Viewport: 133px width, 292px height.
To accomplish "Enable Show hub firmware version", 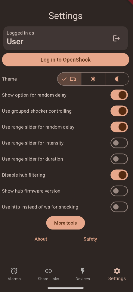I will [x=119, y=191].
